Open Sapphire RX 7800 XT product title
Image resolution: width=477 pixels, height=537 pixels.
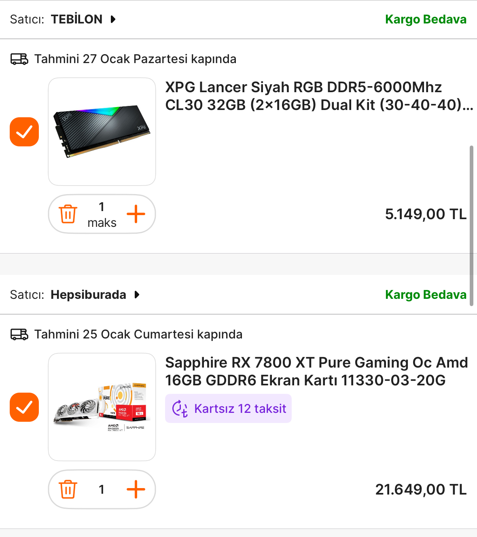point(316,371)
